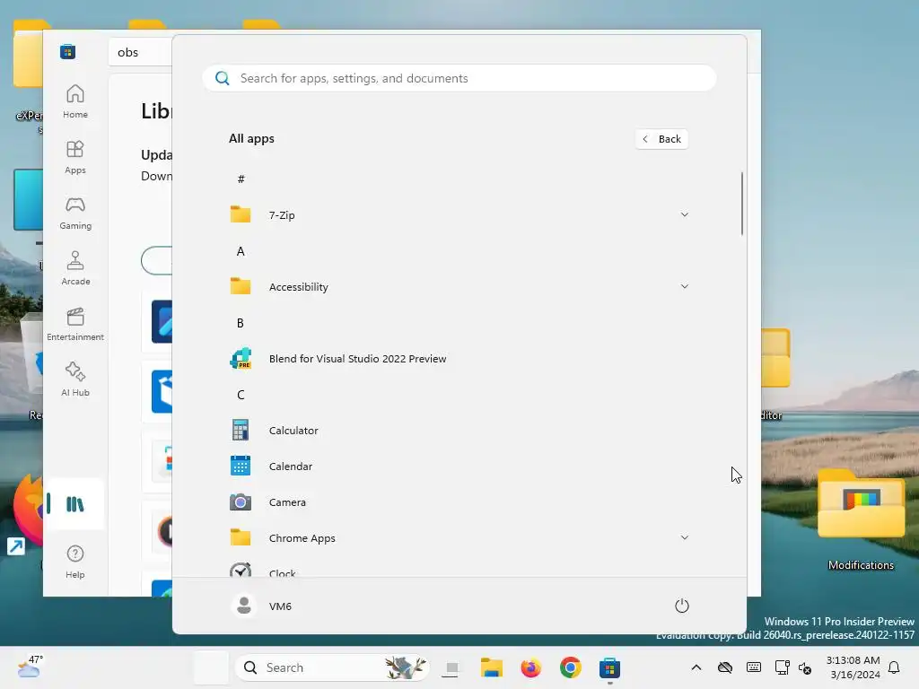This screenshot has height=689, width=919.
Task: Click the B letter header
Action: (x=241, y=323)
